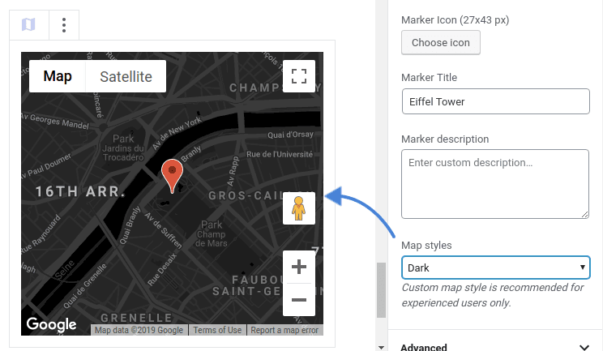Viewport: 603px width, 351px height.
Task: Click the red Eiffel Tower marker
Action: pyautogui.click(x=172, y=176)
